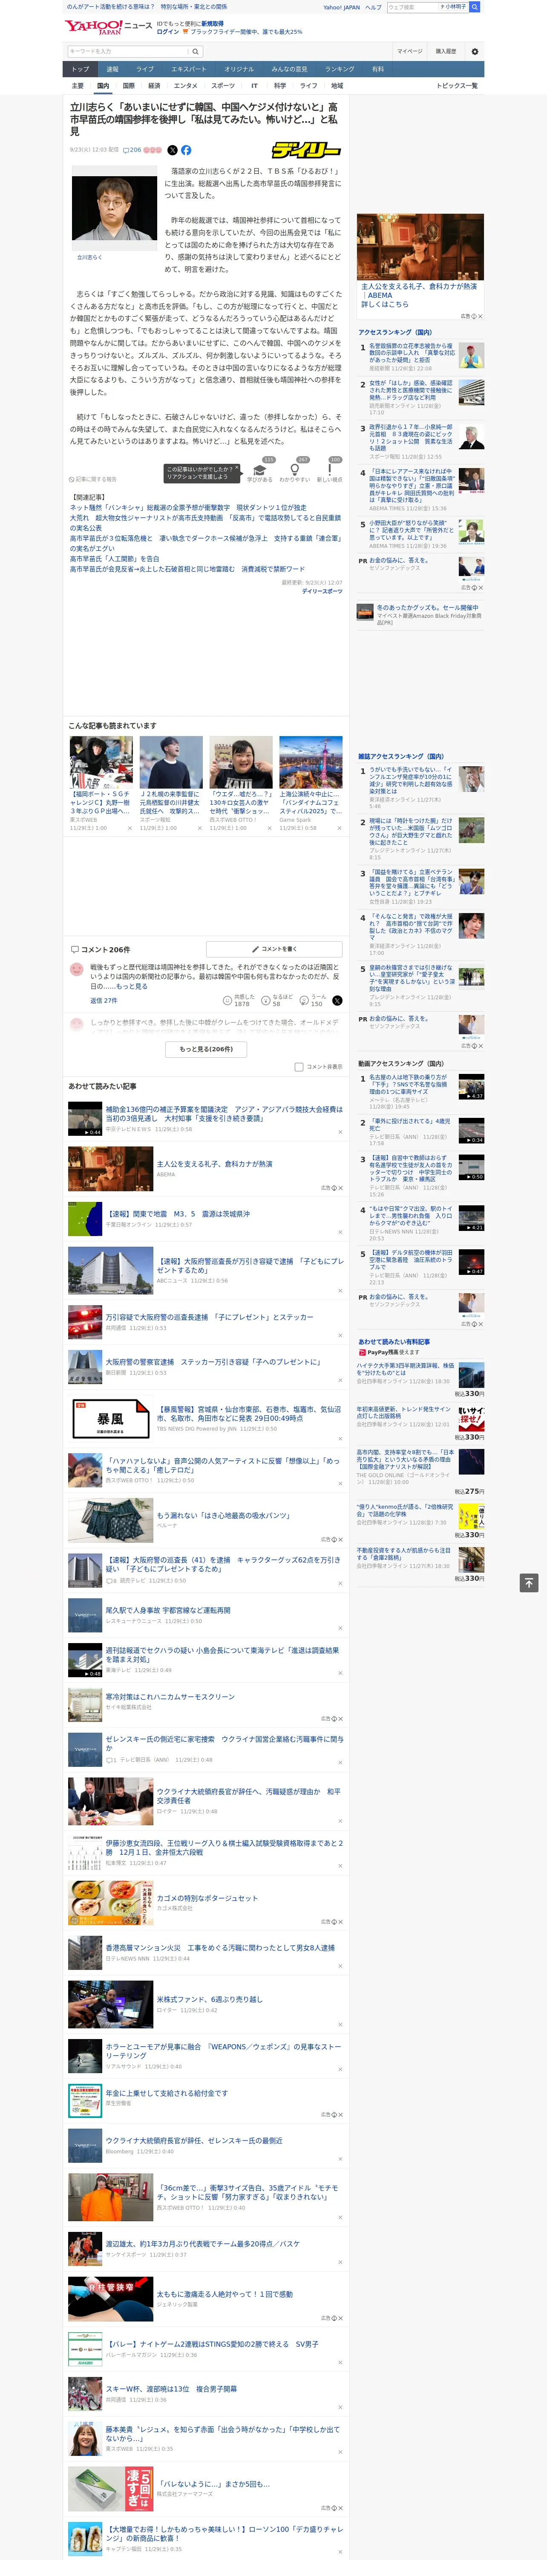Share article on Facebook
The image size is (547, 2560).
click(186, 150)
